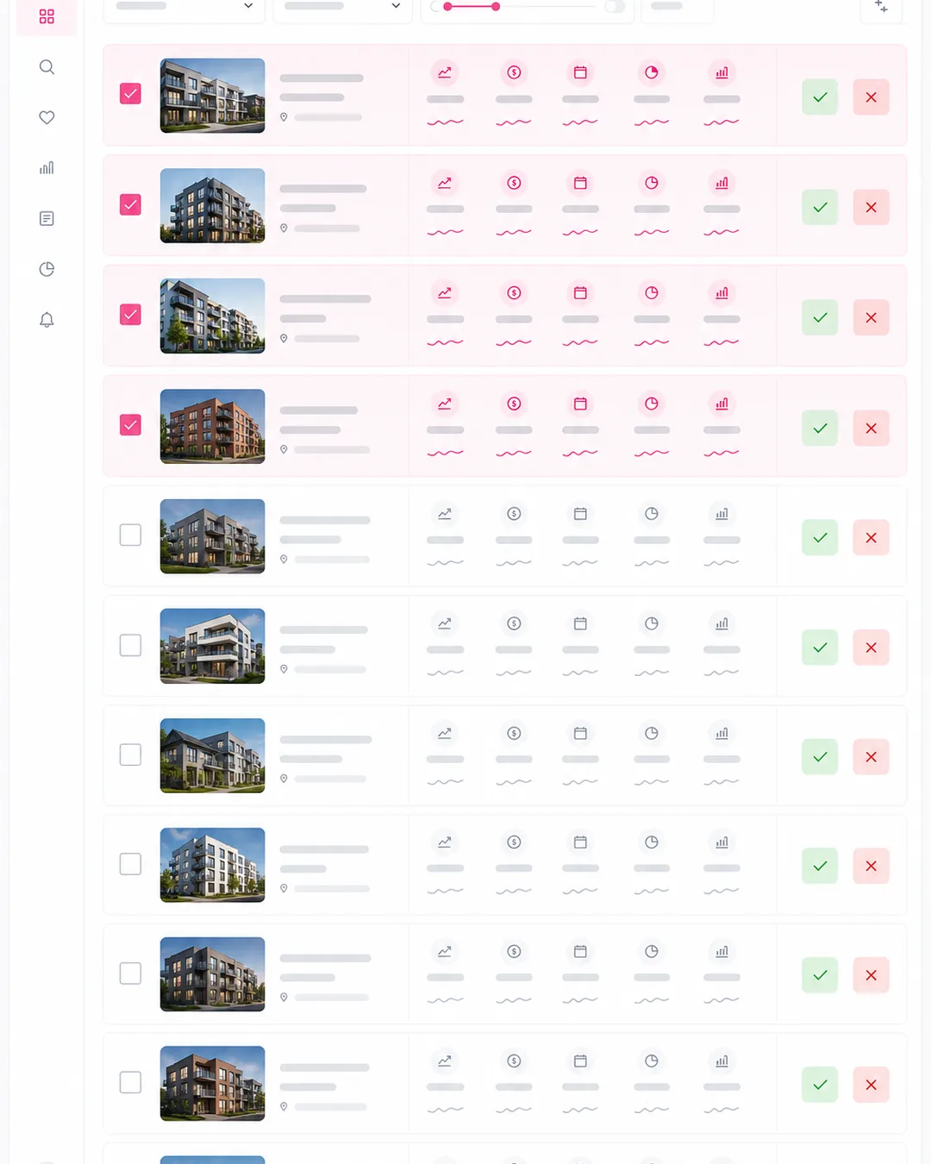Open the bar chart analytics sidebar icon
The width and height of the screenshot is (931, 1164).
point(47,168)
